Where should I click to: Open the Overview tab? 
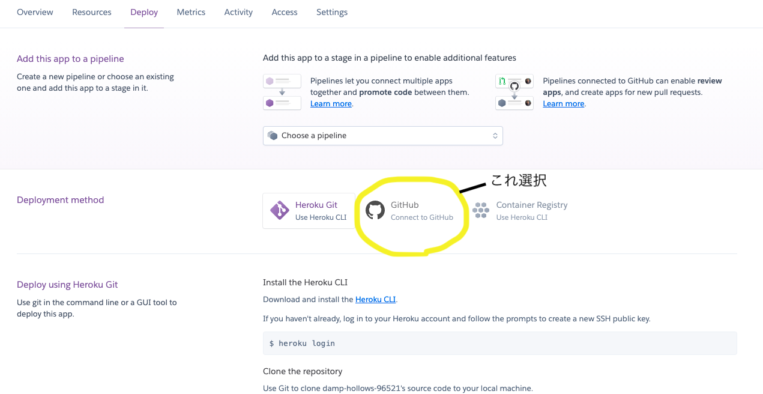(x=35, y=12)
